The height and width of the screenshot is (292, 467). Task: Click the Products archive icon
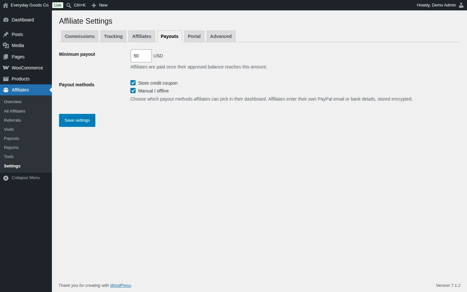pyautogui.click(x=6, y=79)
